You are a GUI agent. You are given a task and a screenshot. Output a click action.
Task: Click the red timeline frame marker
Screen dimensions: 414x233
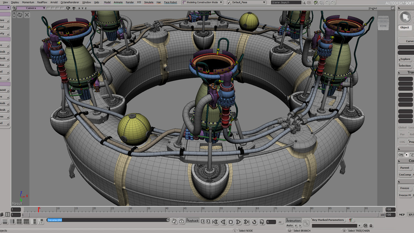39,209
